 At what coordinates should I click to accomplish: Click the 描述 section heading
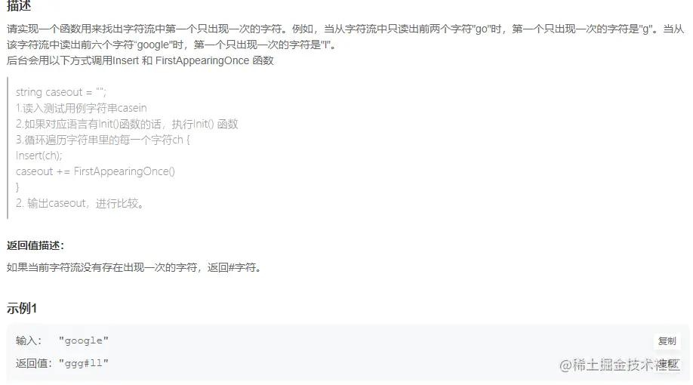pos(19,6)
